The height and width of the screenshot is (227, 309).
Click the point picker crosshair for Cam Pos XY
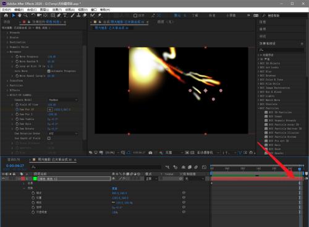[49, 109]
